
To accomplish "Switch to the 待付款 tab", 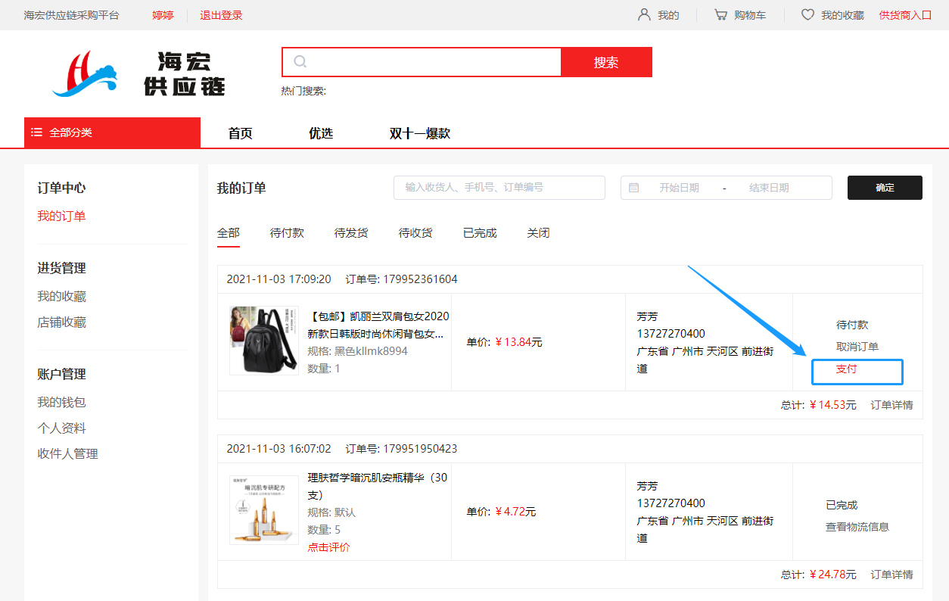I will click(x=287, y=233).
